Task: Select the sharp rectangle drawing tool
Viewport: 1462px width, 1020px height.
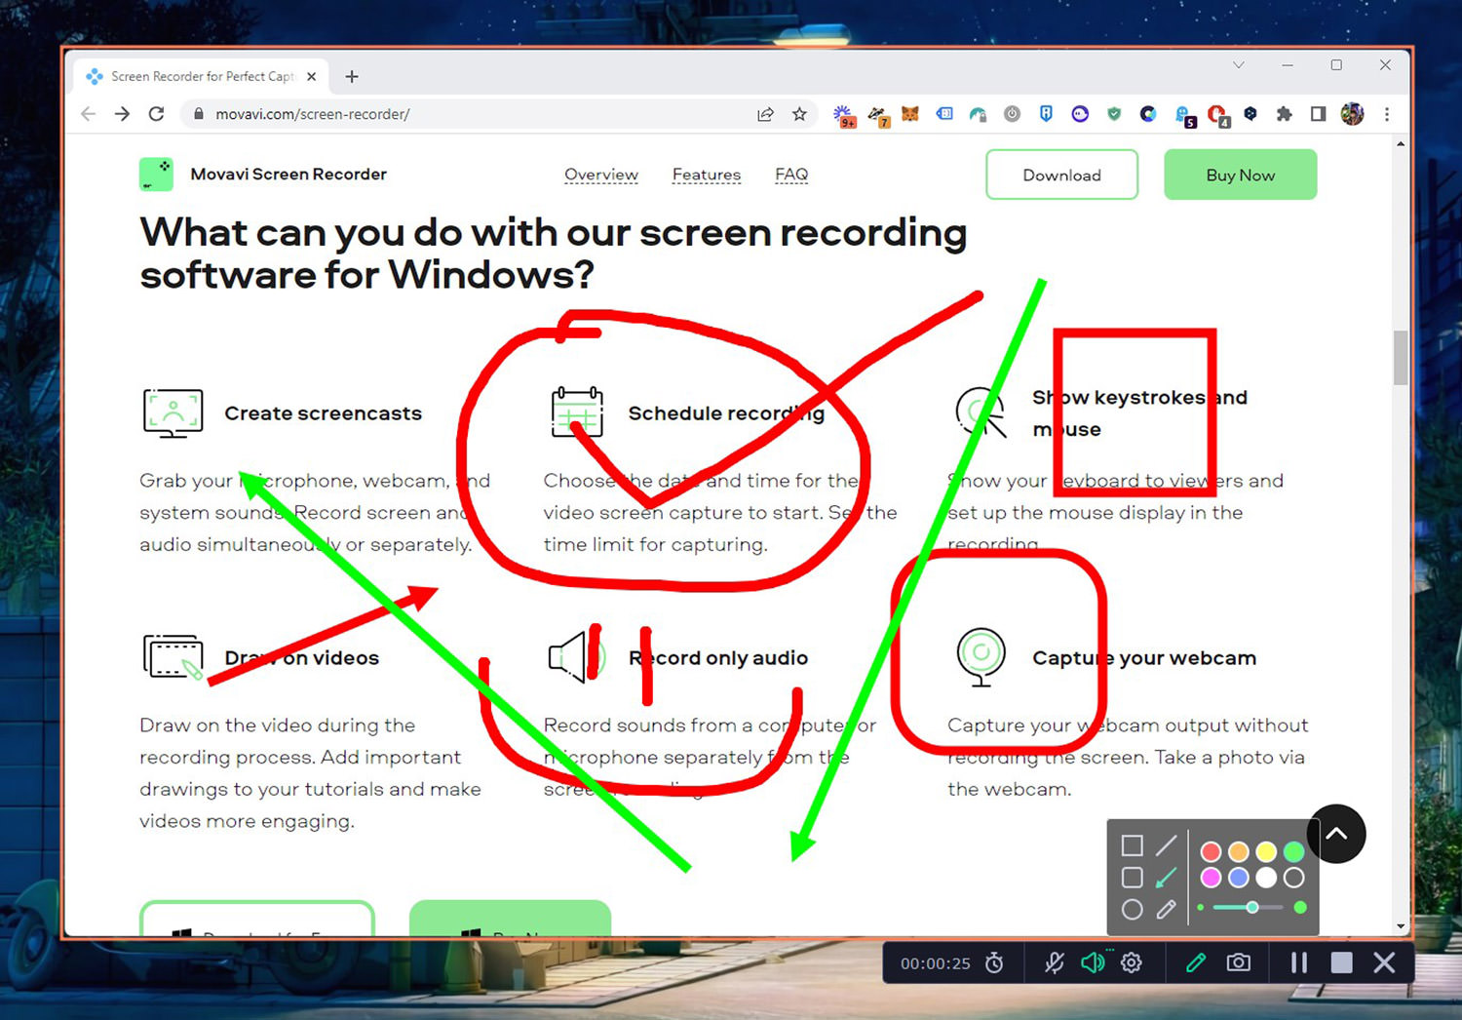Action: click(x=1132, y=845)
